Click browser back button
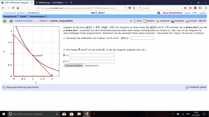 [3, 8]
